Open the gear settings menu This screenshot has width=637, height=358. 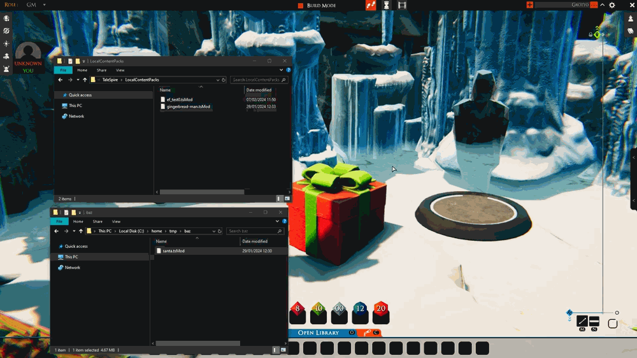612,5
